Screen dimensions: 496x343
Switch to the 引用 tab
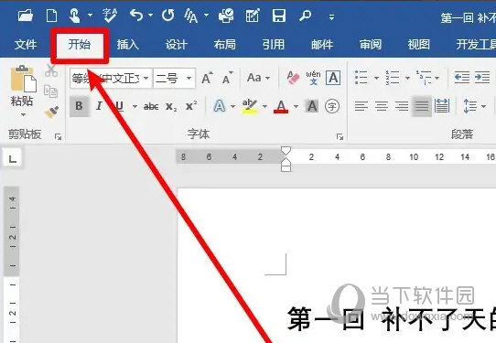pyautogui.click(x=274, y=45)
